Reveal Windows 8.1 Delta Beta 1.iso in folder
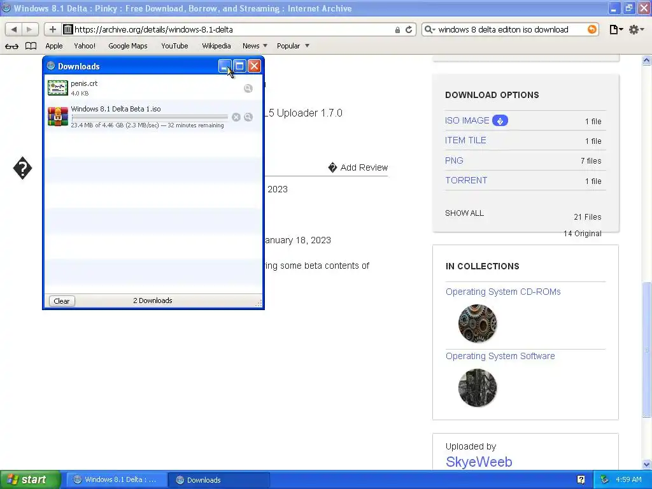This screenshot has height=489, width=652. 248,117
